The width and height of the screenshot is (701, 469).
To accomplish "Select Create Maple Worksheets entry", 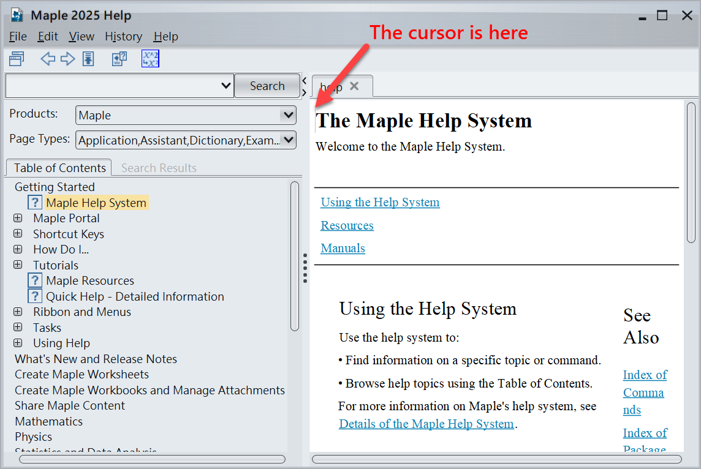I will click(81, 374).
